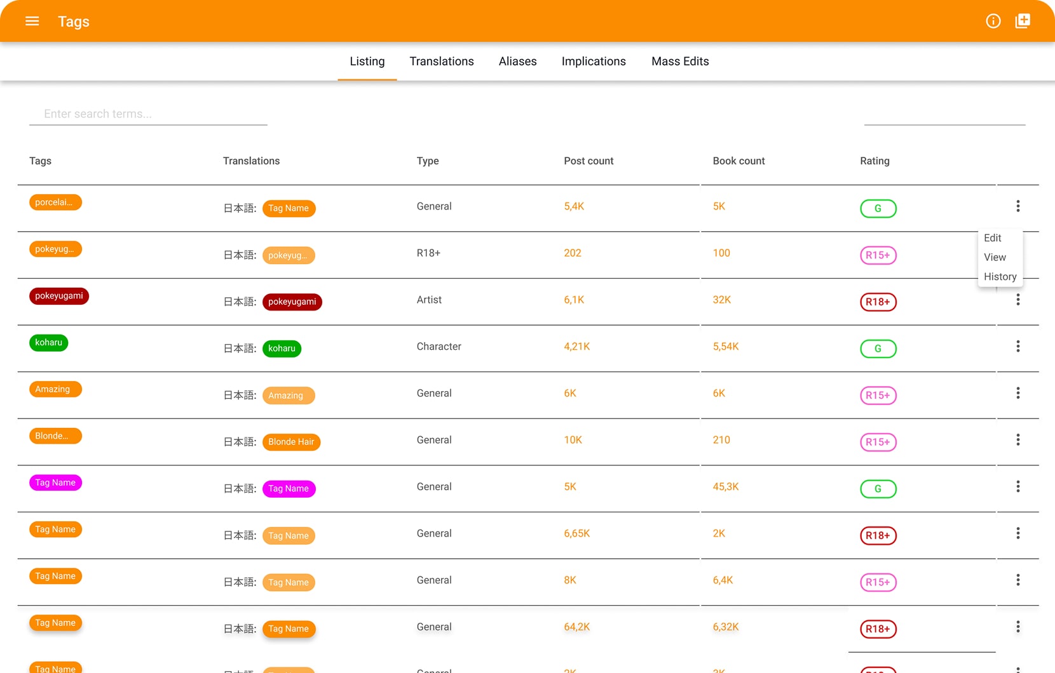This screenshot has width=1055, height=673.
Task: Click the green koharu character tag
Action: [x=48, y=343]
